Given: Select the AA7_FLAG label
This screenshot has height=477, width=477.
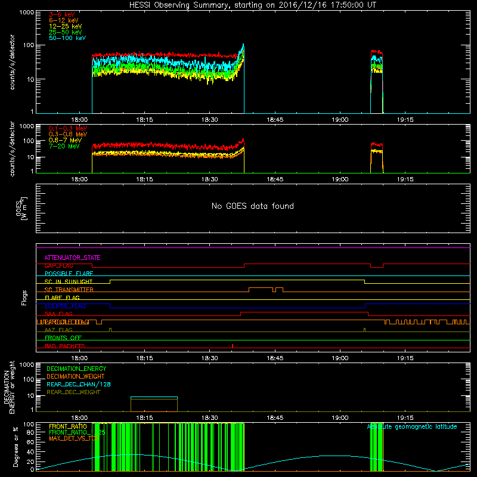Looking at the screenshot, I should pos(58,330).
